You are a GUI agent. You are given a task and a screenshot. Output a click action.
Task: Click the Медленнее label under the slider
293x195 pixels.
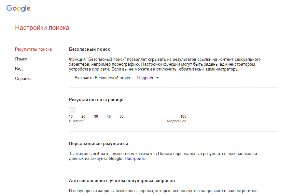[176, 121]
